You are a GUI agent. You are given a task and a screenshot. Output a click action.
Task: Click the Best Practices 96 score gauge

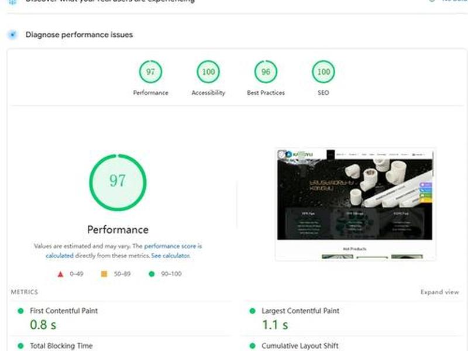(x=266, y=71)
